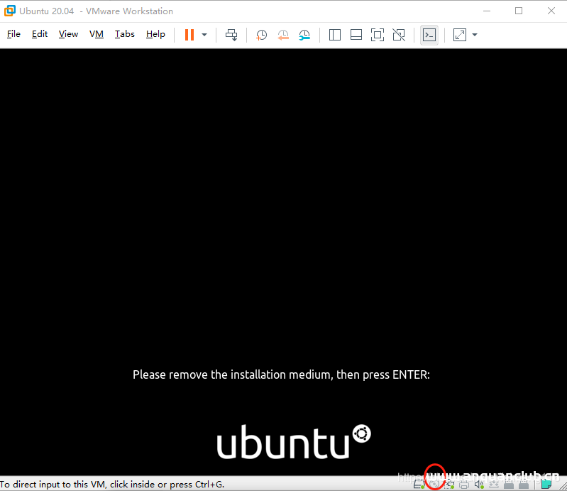Open the power options dropdown arrow
Viewport: 567px width, 491px height.
[204, 34]
